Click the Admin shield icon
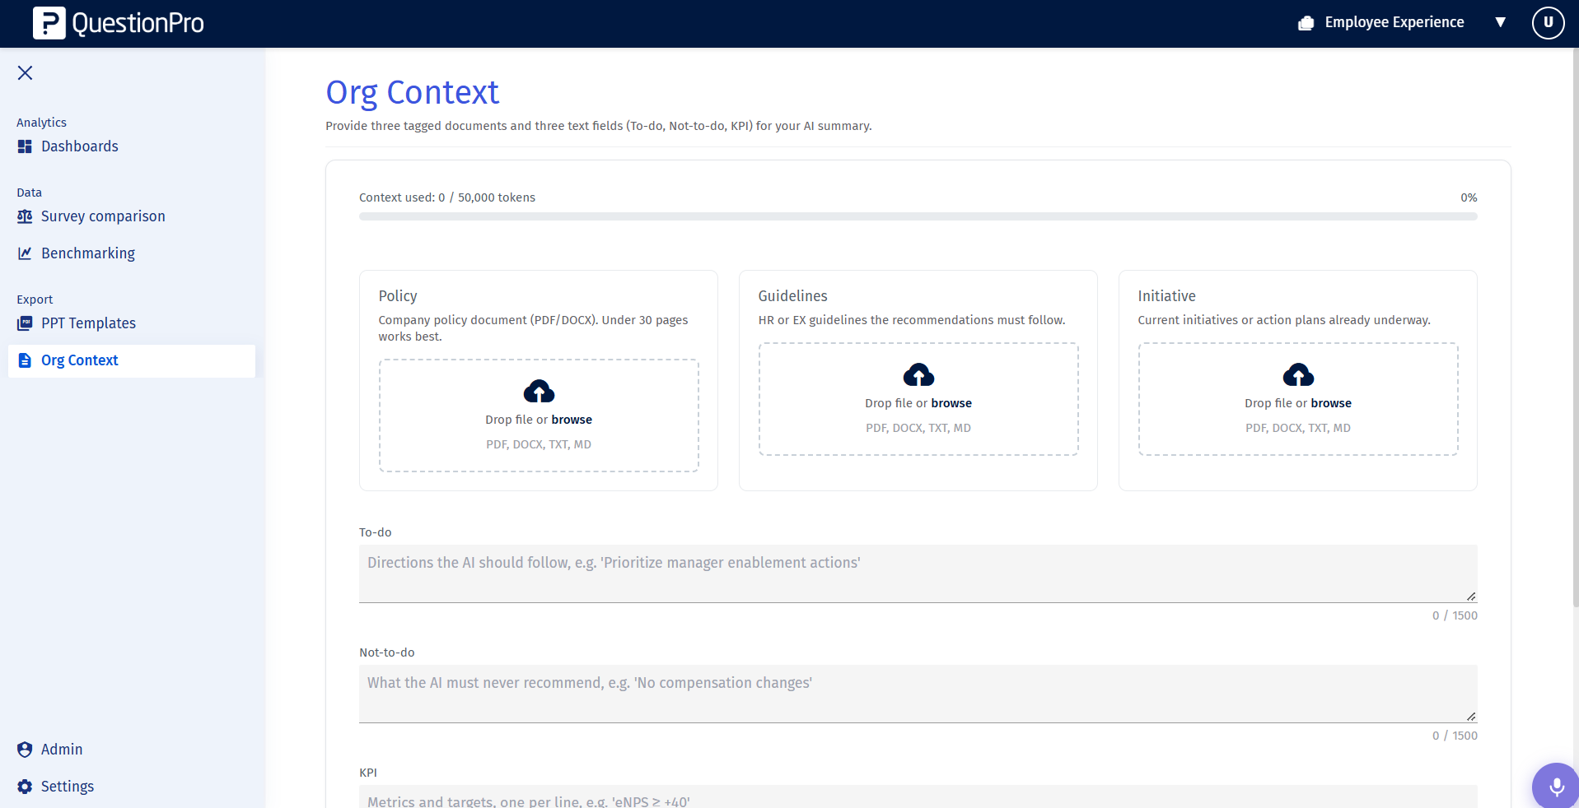This screenshot has width=1579, height=808. pyautogui.click(x=25, y=750)
